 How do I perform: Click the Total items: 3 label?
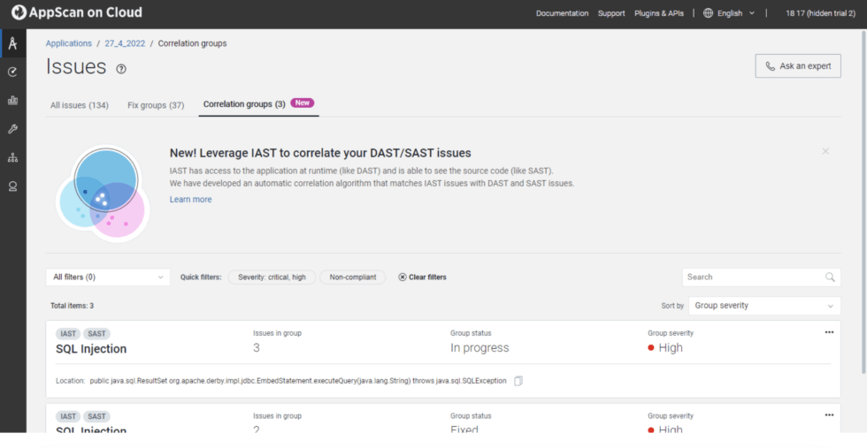[72, 306]
